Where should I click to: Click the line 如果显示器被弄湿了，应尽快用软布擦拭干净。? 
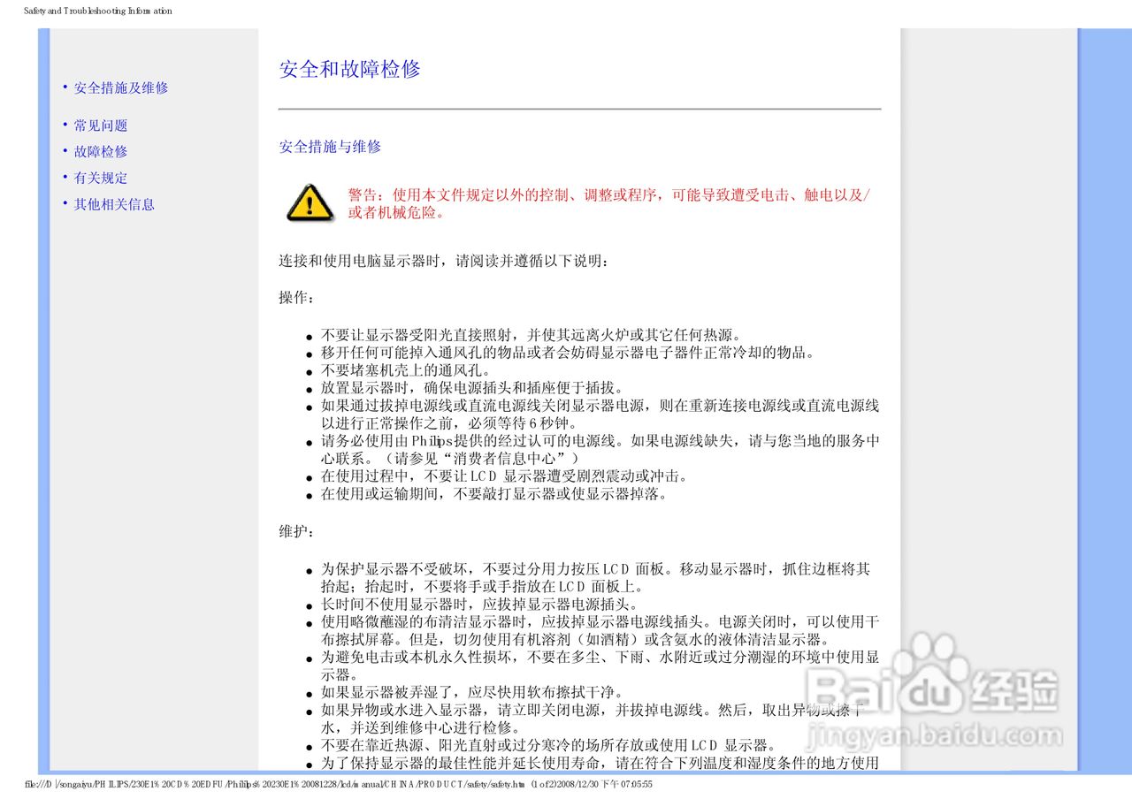(472, 692)
